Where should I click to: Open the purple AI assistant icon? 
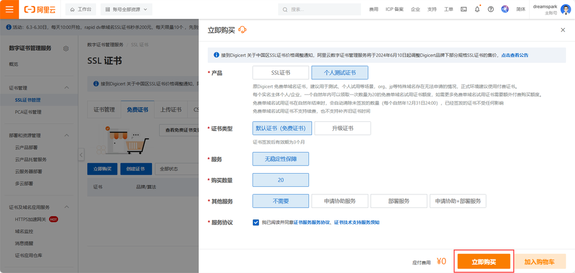505,9
